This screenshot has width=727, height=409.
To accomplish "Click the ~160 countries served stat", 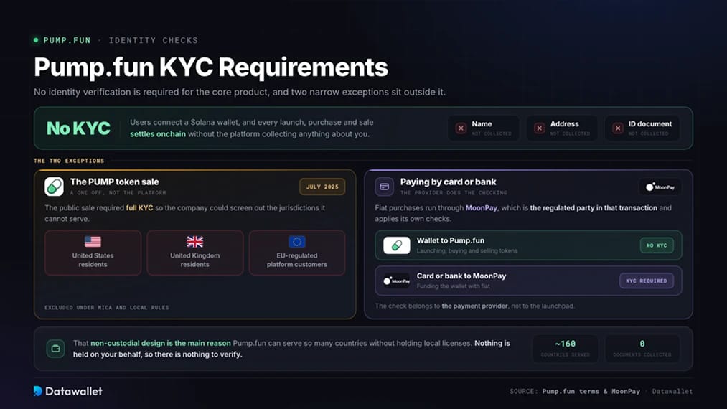I will (x=566, y=348).
